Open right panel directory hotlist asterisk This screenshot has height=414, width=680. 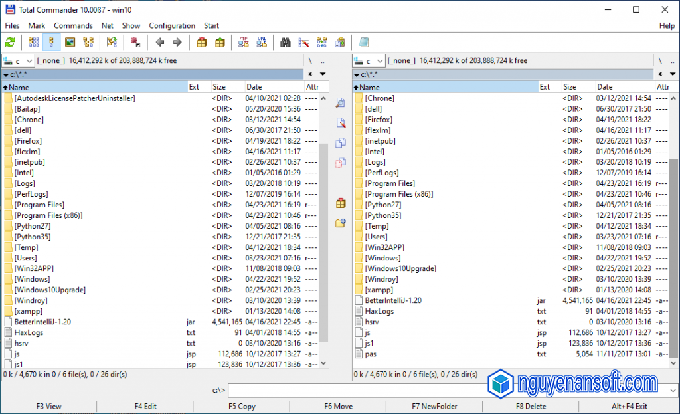pos(660,74)
